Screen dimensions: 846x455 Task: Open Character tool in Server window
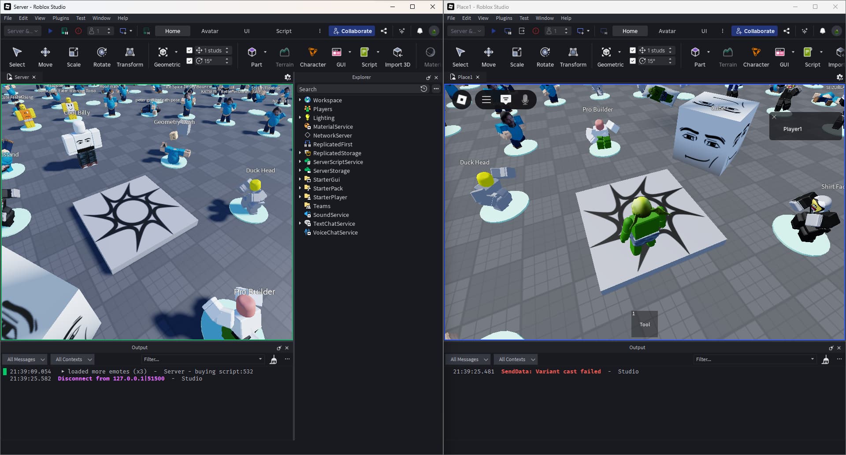coord(313,57)
